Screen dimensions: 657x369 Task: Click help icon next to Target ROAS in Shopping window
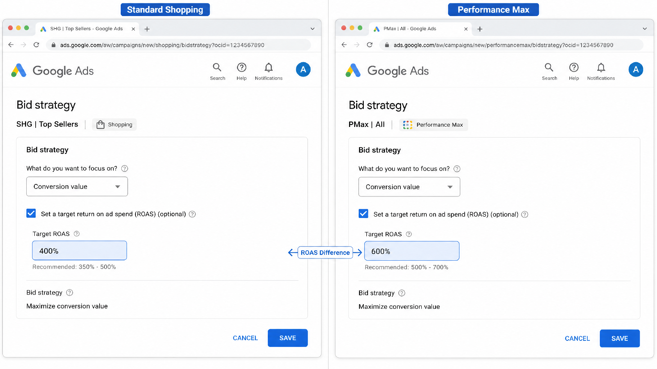pos(77,234)
